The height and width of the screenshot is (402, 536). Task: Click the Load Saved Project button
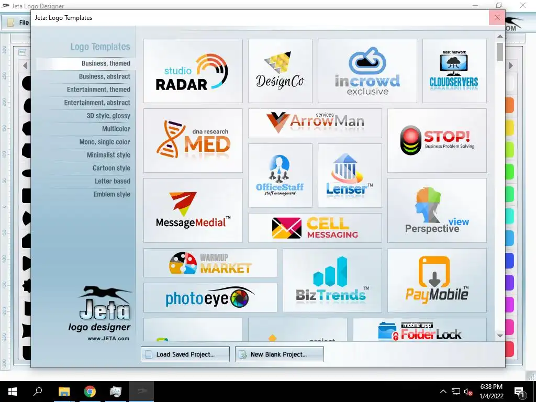tap(185, 354)
